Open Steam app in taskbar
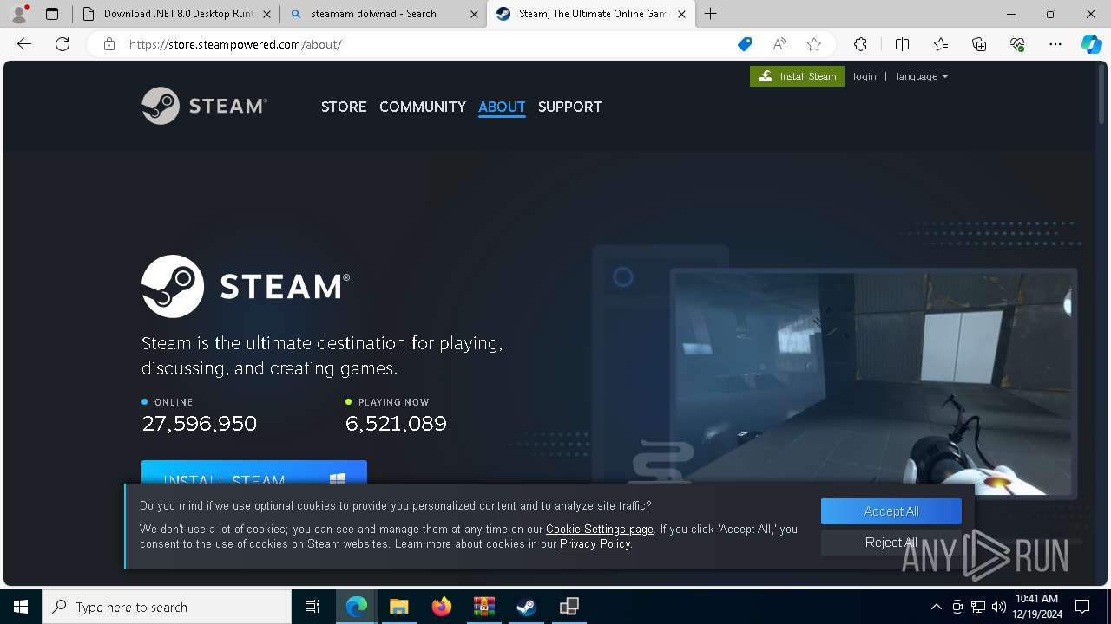The height and width of the screenshot is (624, 1111). click(527, 607)
